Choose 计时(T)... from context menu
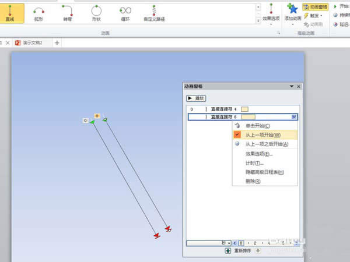 click(254, 163)
